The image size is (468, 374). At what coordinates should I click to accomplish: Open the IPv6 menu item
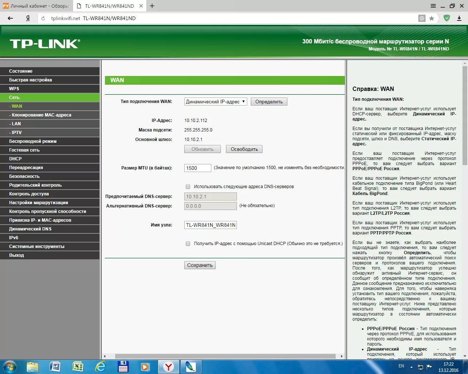pyautogui.click(x=50, y=238)
